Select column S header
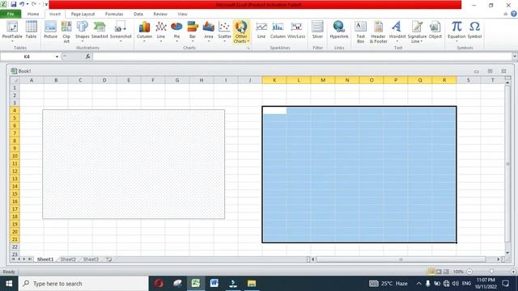The image size is (518, 291). point(468,80)
